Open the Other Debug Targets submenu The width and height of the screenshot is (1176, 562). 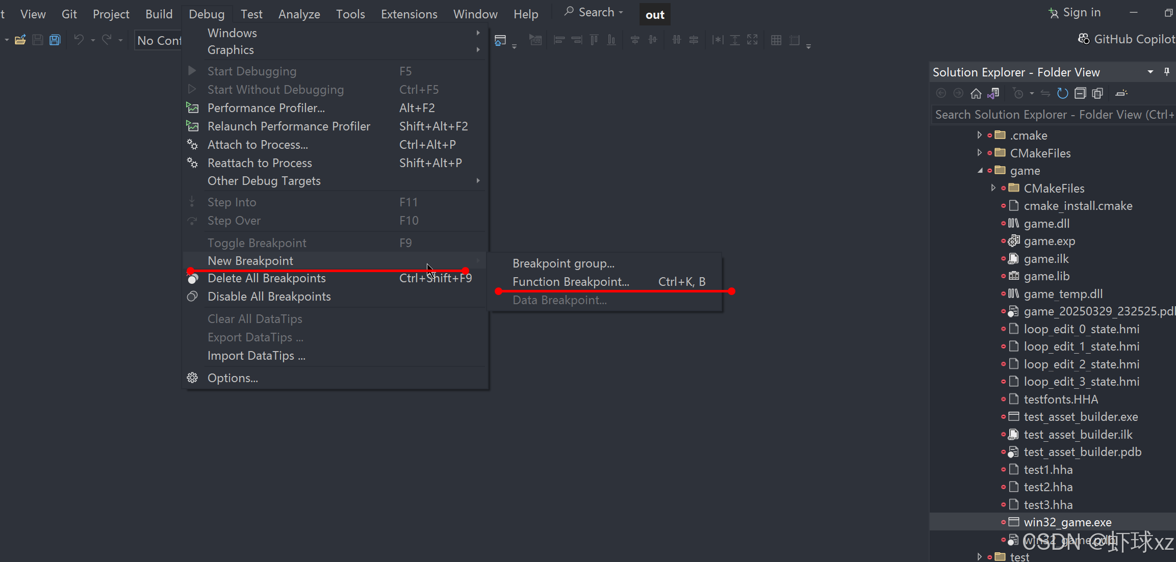point(264,181)
